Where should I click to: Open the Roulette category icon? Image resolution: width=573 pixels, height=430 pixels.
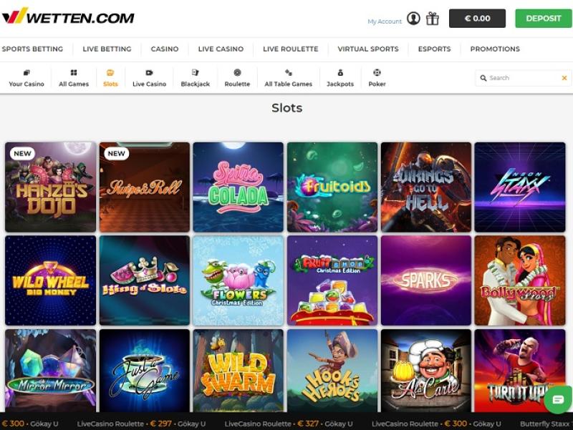237,73
